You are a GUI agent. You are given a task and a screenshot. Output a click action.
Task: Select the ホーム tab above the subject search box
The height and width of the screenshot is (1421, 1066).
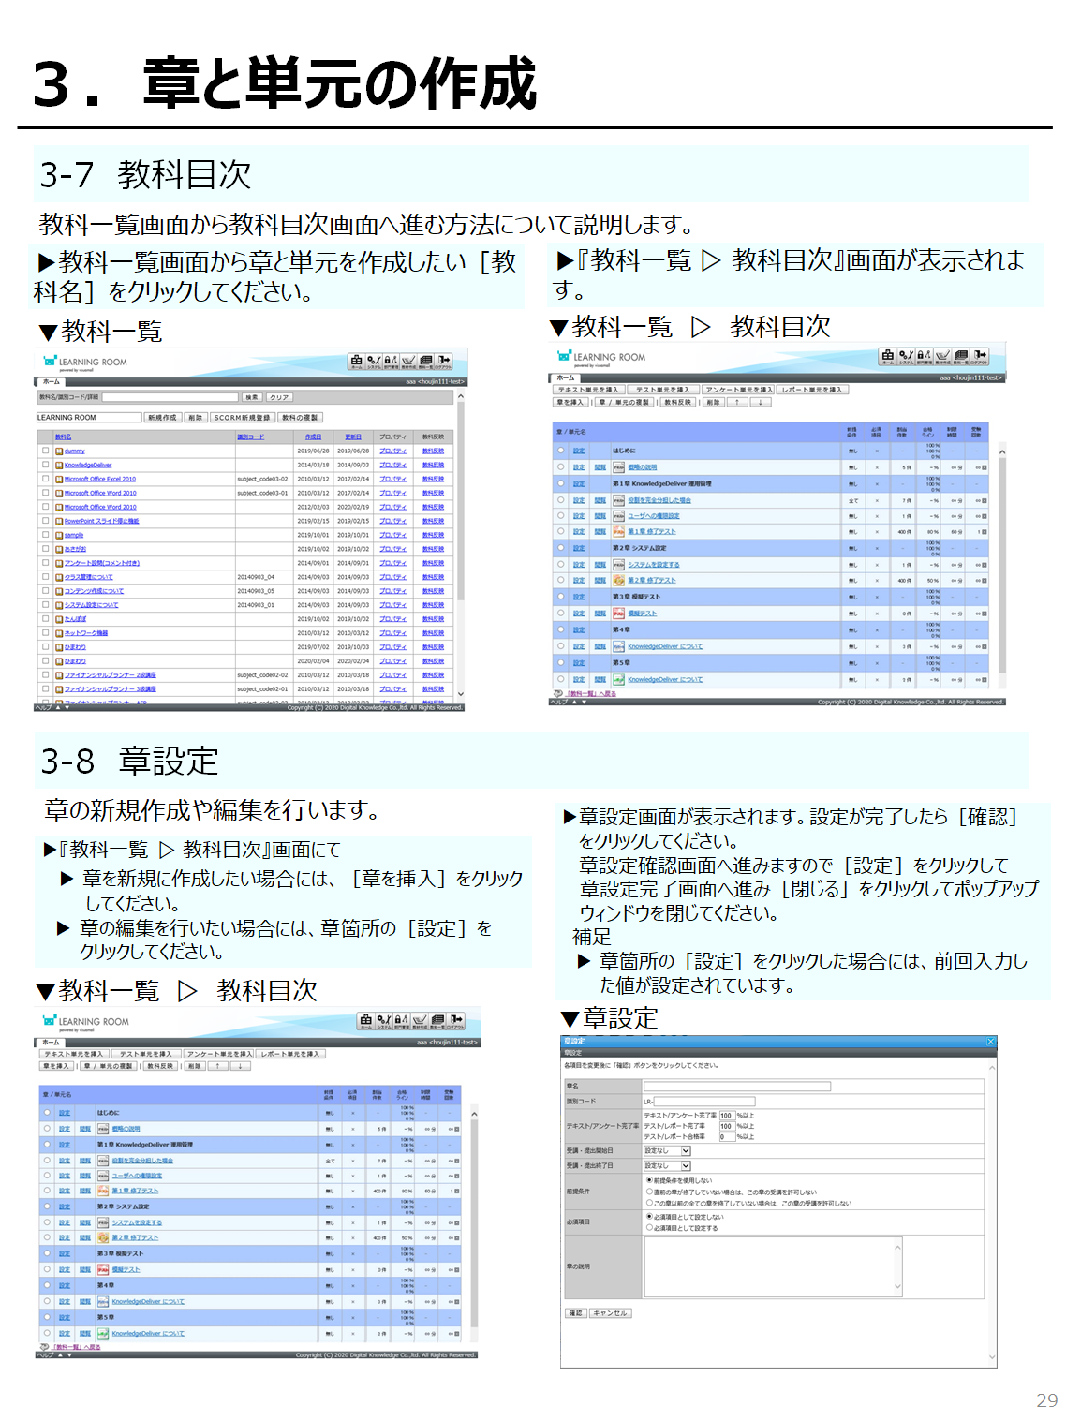tap(51, 381)
